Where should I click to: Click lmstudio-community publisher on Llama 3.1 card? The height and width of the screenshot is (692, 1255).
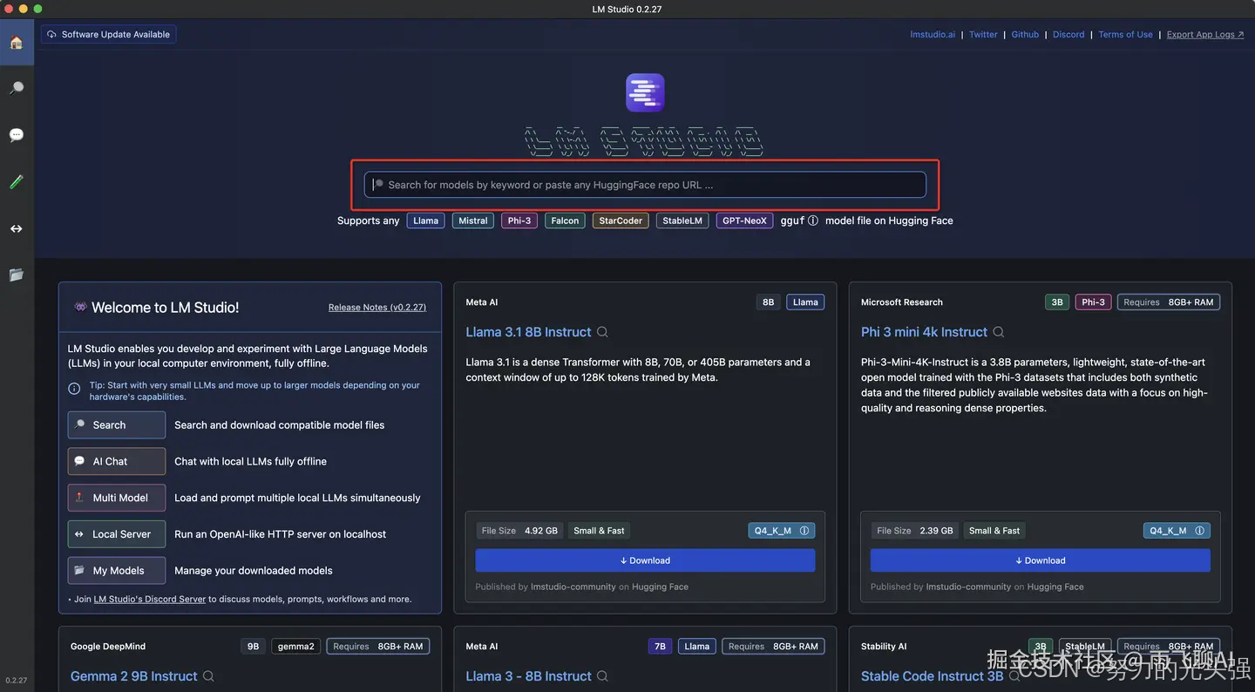pos(573,587)
